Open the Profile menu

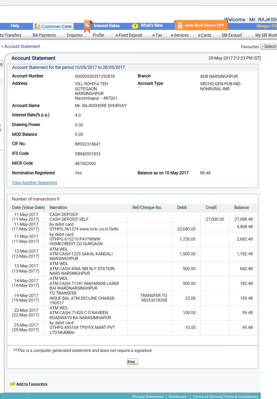[98, 35]
